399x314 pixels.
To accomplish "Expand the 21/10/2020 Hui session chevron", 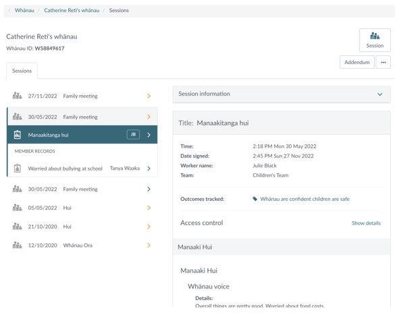I will (x=149, y=226).
